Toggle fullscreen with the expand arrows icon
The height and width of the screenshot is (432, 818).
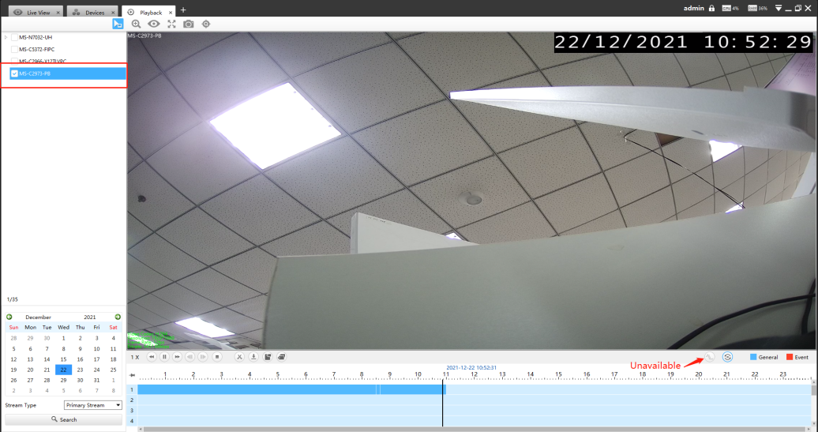click(x=171, y=24)
